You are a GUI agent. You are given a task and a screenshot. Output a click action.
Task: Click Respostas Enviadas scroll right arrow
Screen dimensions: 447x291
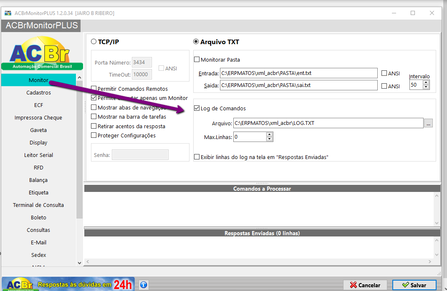pyautogui.click(x=429, y=261)
